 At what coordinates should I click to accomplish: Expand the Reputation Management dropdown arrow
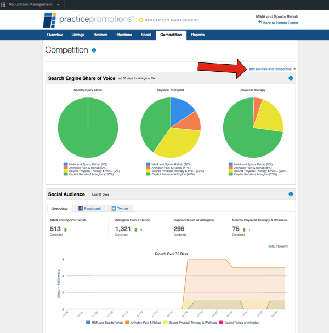[58, 5]
